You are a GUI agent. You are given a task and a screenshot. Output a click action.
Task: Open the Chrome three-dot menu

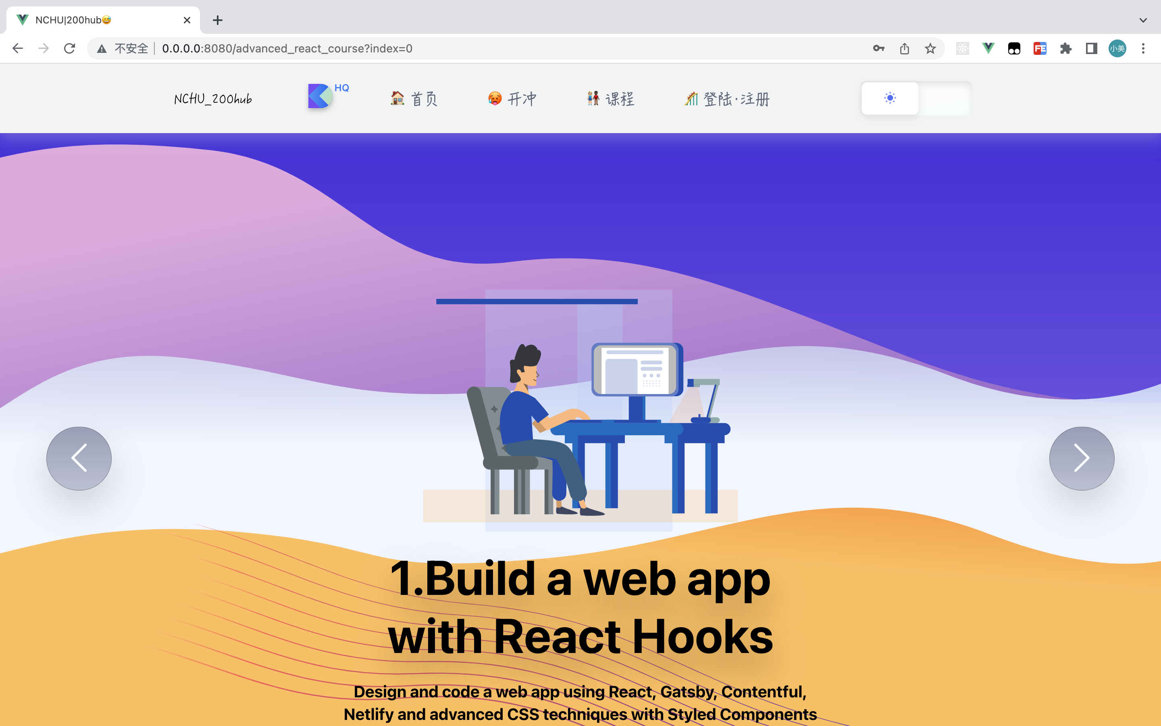1143,48
